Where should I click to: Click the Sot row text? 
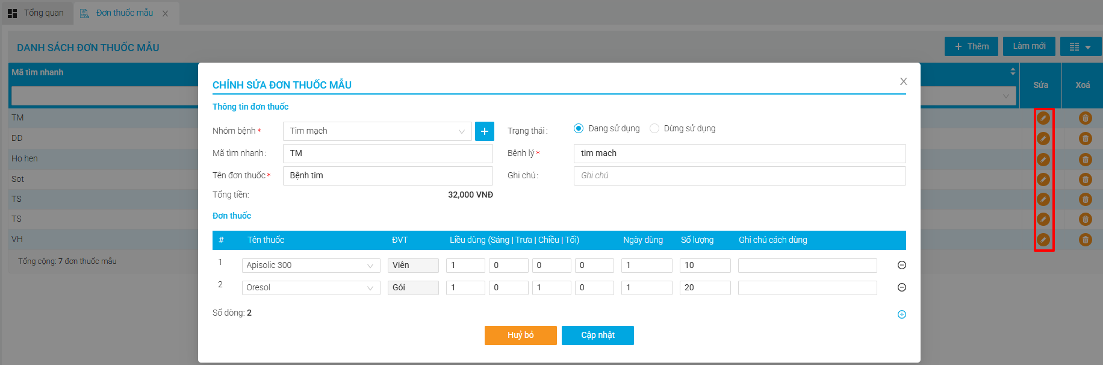(x=17, y=179)
